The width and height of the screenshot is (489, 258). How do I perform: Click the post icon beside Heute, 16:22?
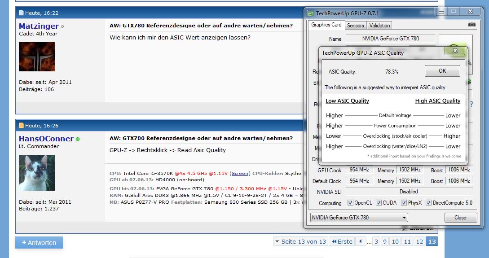[x=21, y=13]
